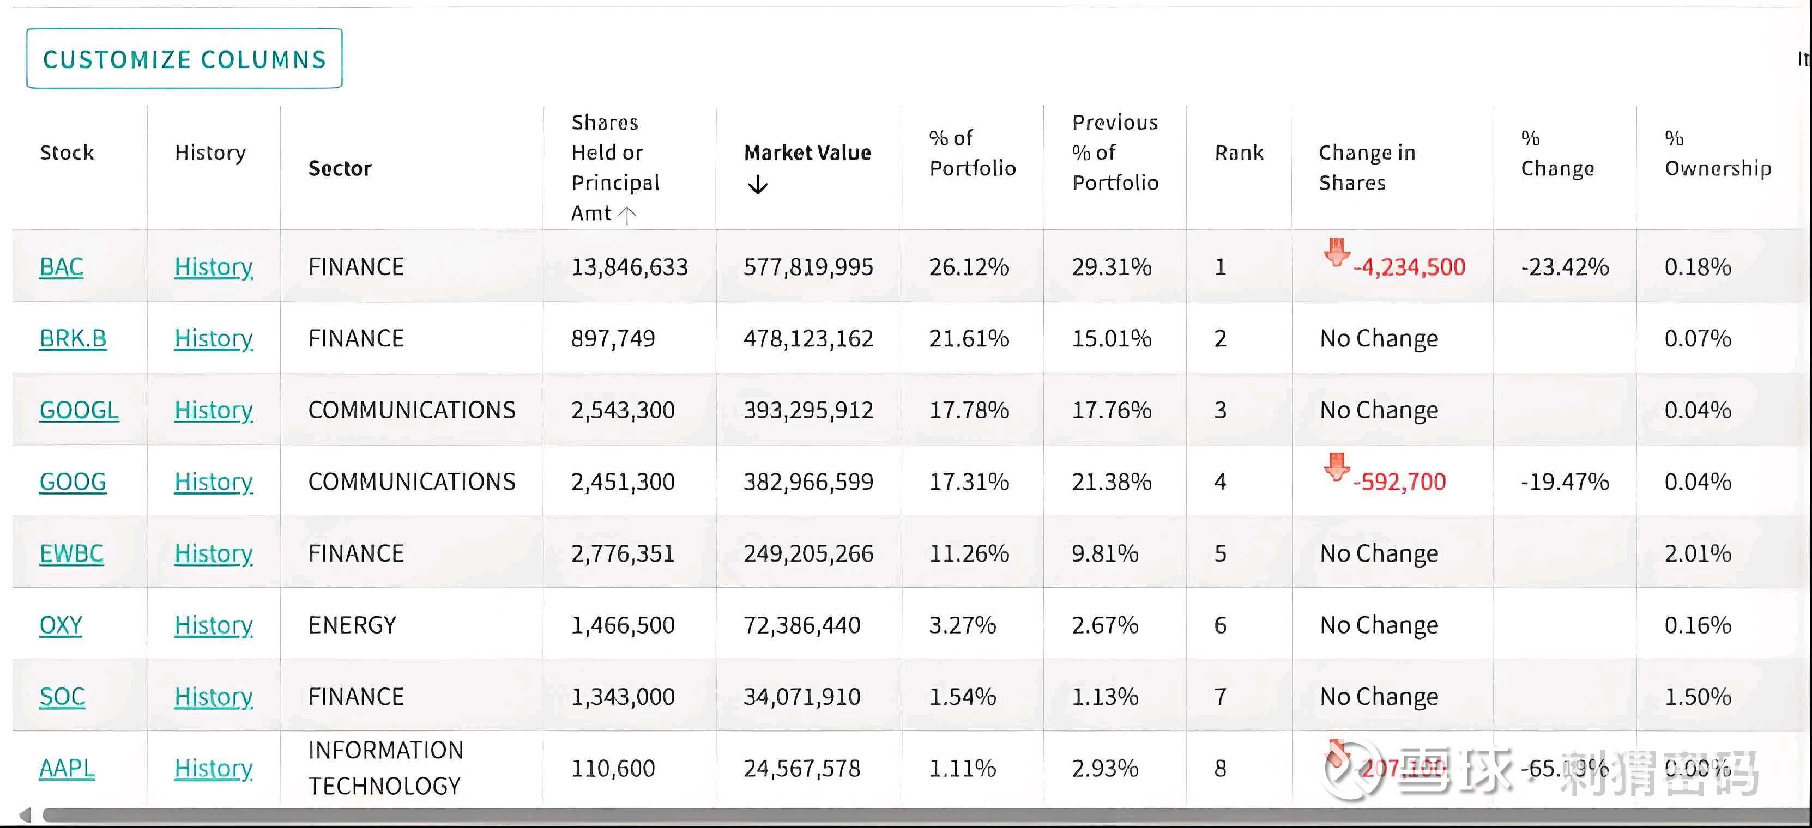Click the Customize Columns button

[x=184, y=59]
